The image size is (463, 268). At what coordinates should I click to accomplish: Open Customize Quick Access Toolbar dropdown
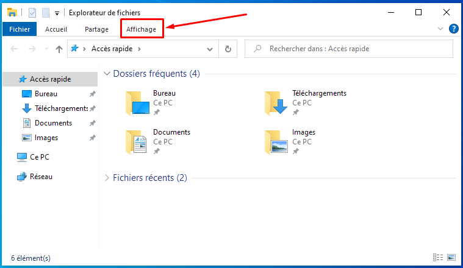coord(57,13)
